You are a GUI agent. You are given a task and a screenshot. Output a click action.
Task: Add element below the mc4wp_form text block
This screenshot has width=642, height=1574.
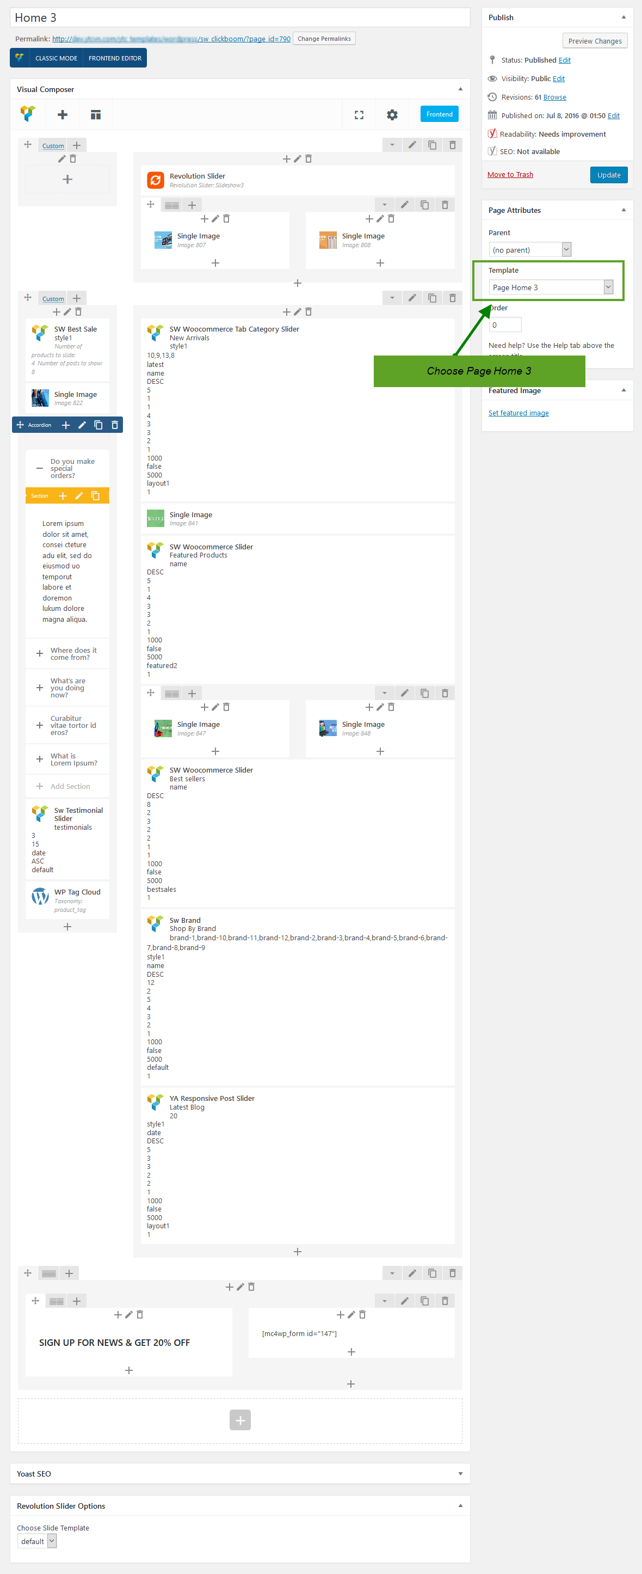pyautogui.click(x=351, y=1351)
